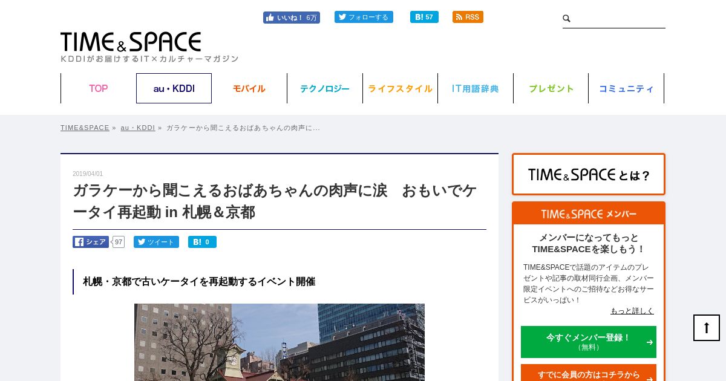Click the green 今すぐメンバー登録！ button
This screenshot has height=381, width=726.
589,342
